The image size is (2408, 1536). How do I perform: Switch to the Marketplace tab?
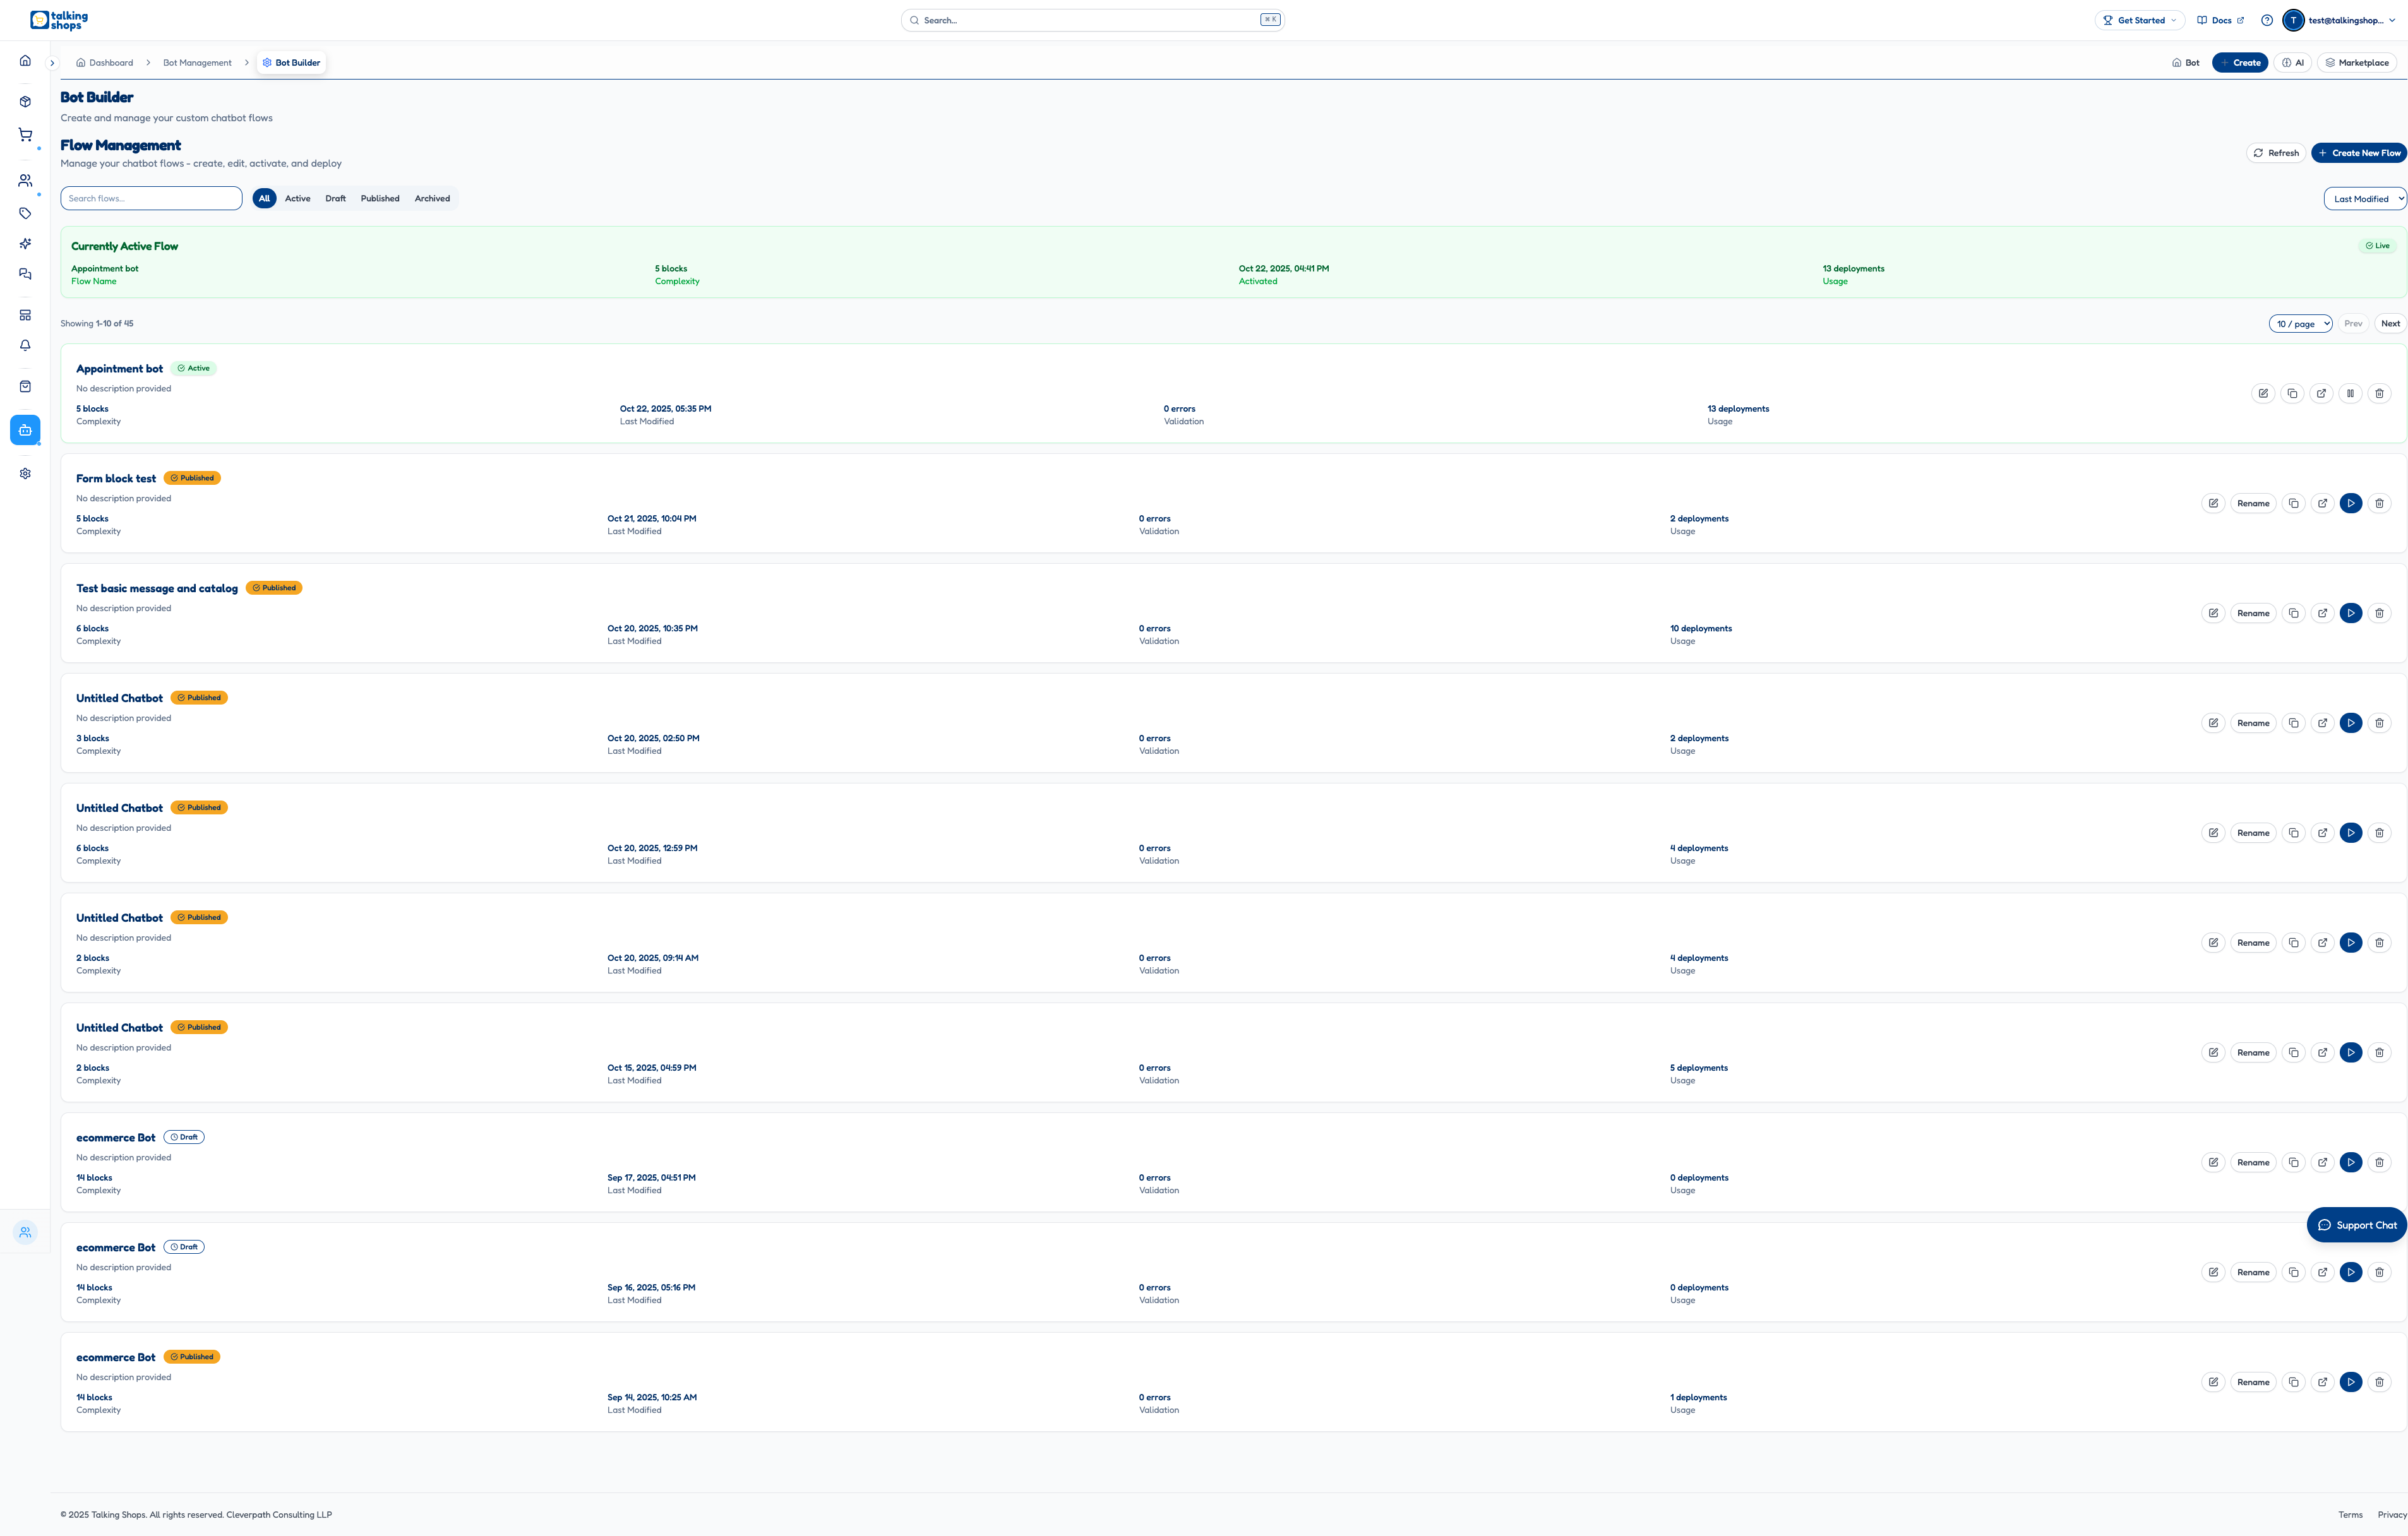(2357, 62)
